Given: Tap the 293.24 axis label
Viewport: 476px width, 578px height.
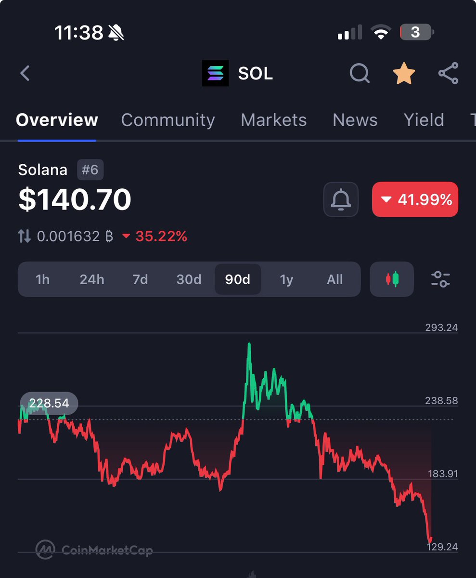Looking at the screenshot, I should coord(441,328).
